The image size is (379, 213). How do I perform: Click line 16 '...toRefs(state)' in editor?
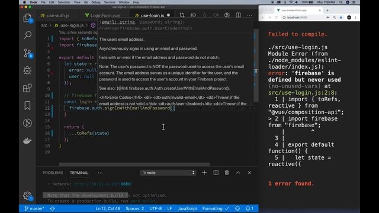click(89, 133)
